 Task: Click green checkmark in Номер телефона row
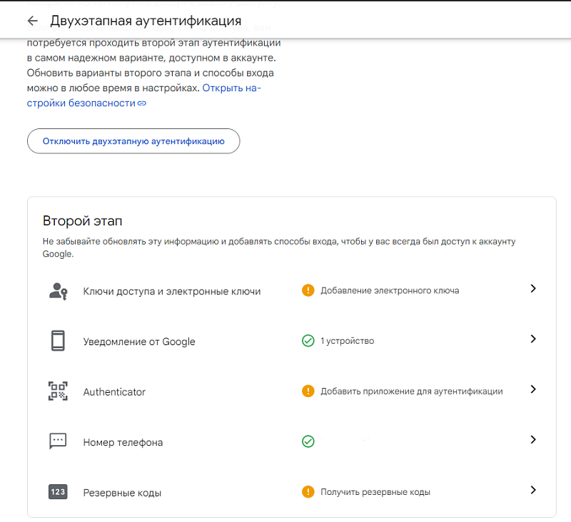(308, 441)
